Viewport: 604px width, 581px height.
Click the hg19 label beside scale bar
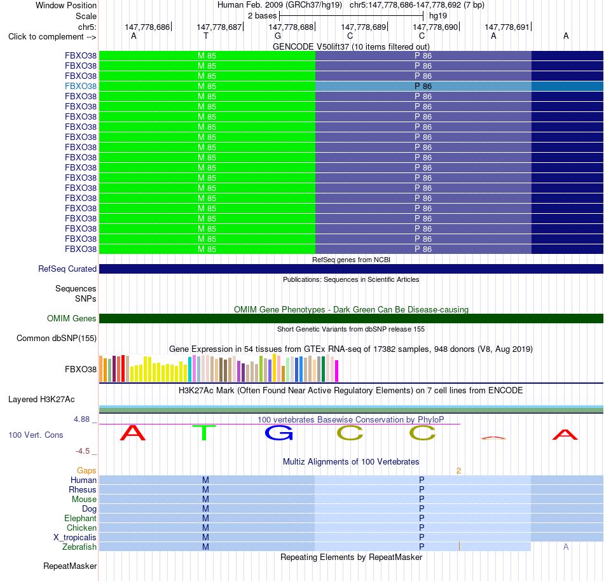tap(438, 16)
